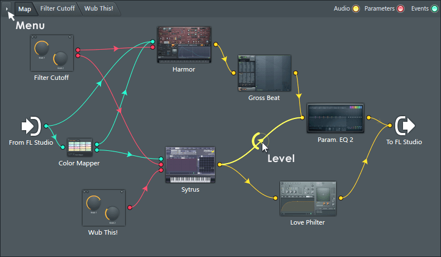Select the Color Mapper node
The width and height of the screenshot is (441, 257).
[80, 147]
